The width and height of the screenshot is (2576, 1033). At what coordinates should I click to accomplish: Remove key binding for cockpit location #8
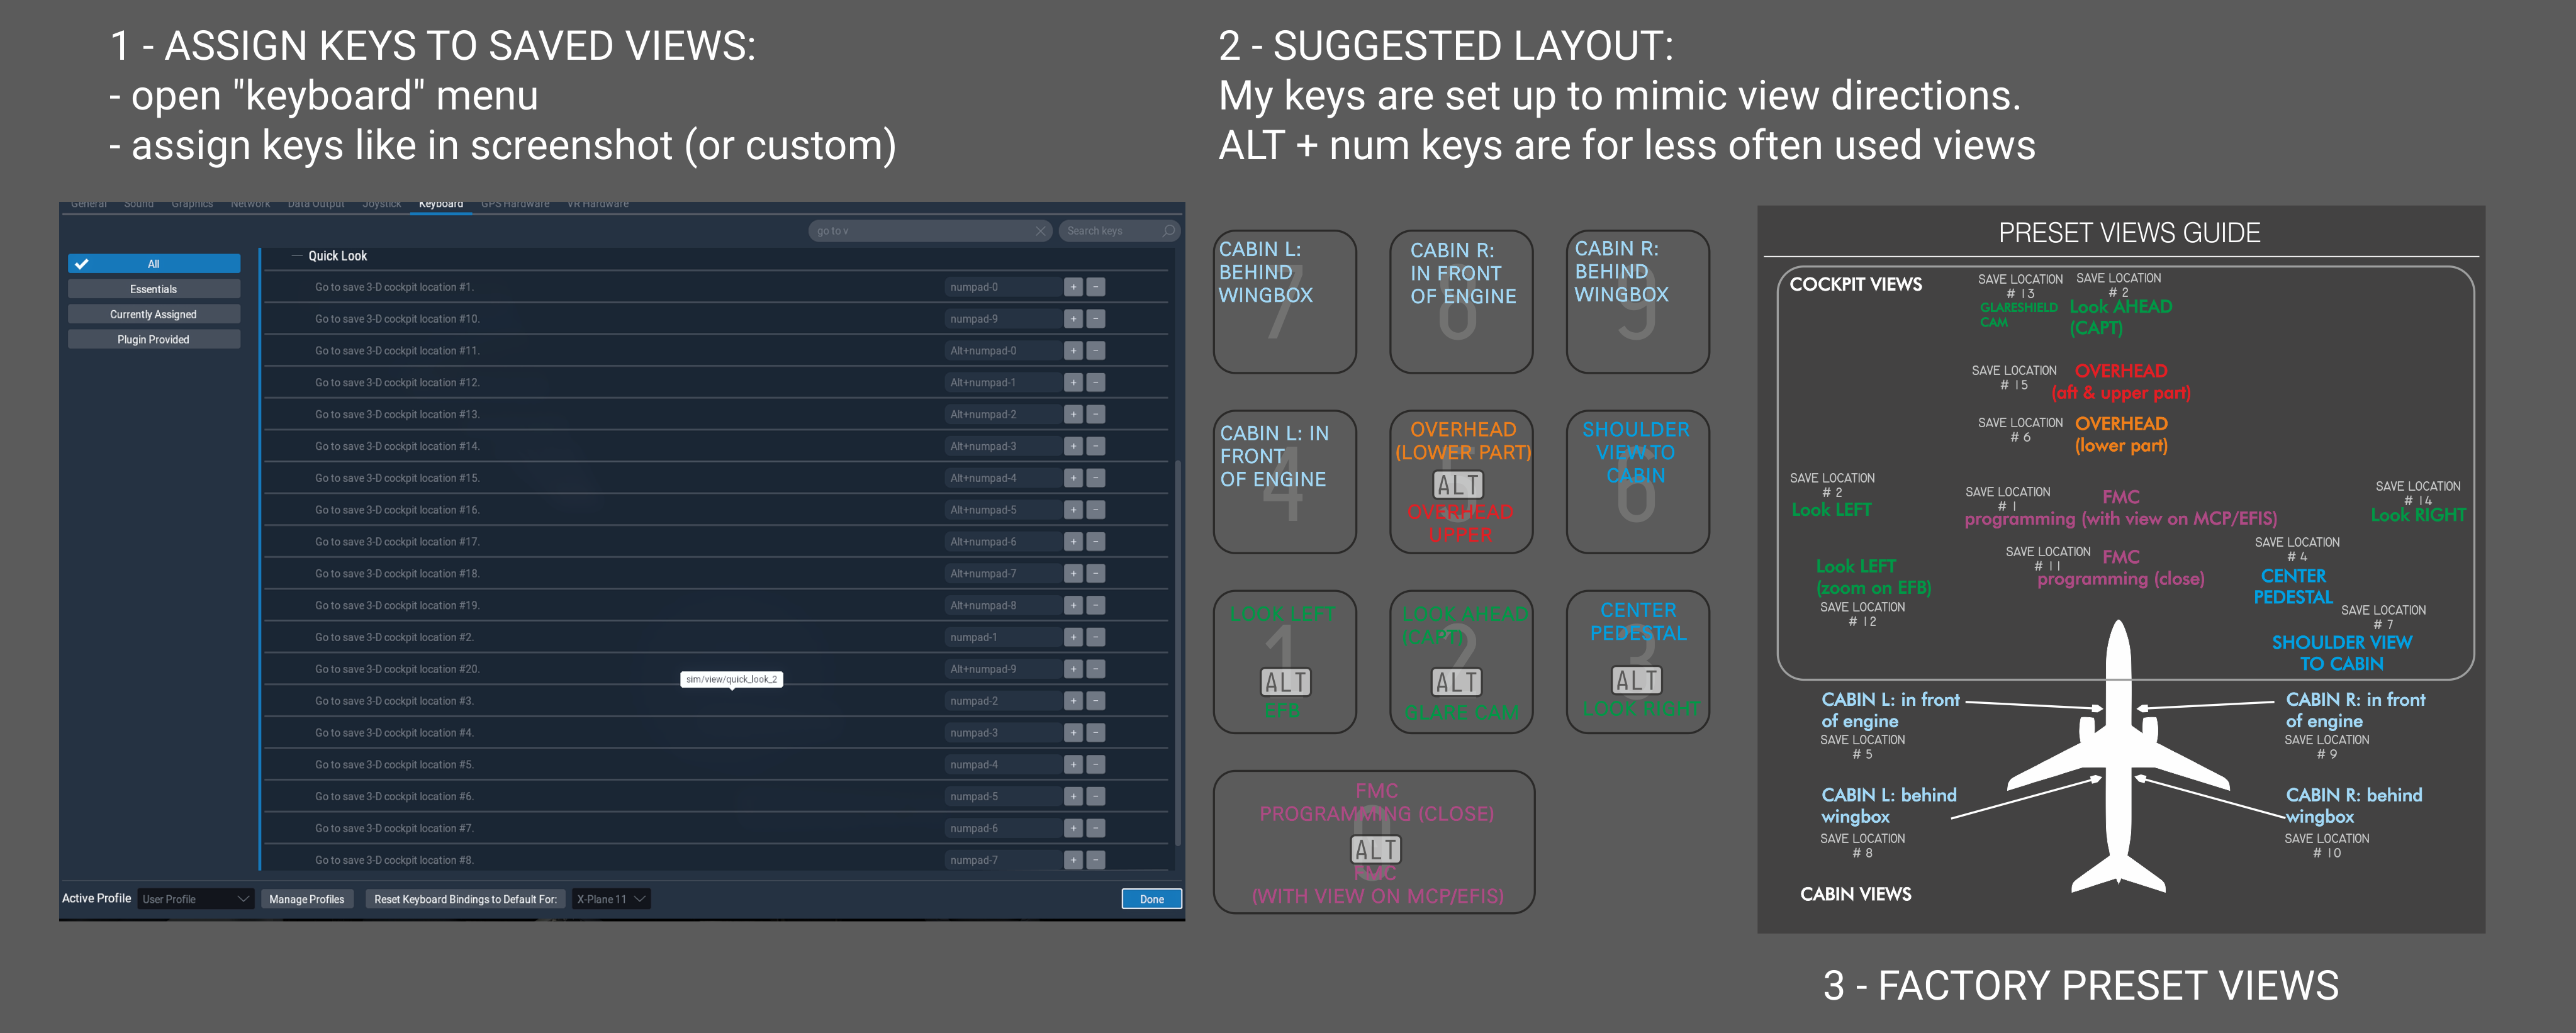click(1096, 860)
